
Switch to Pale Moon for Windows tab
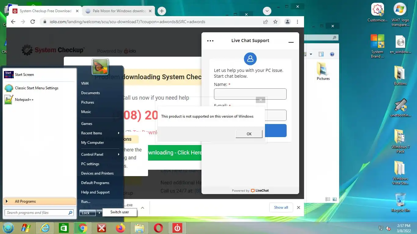click(x=119, y=11)
